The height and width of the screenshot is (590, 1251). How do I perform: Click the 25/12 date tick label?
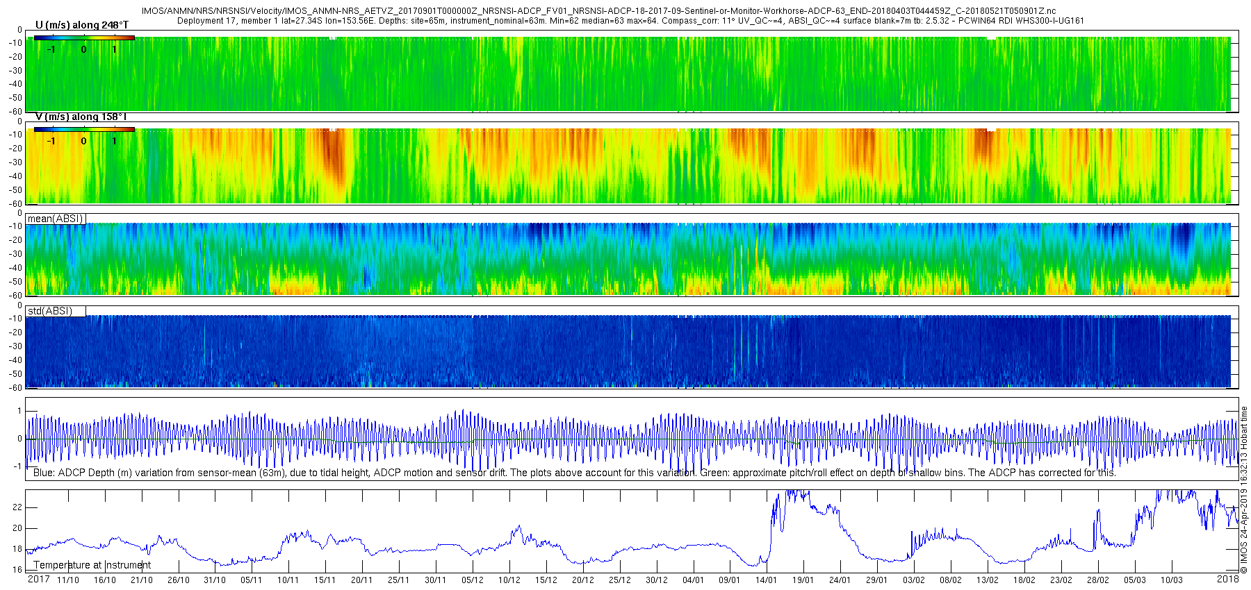point(620,580)
